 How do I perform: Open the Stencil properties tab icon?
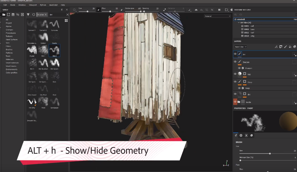click(x=246, y=136)
